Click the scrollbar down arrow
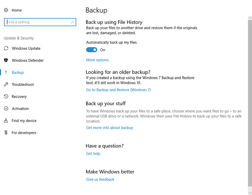Viewport: 252px width, 195px height. point(250,192)
